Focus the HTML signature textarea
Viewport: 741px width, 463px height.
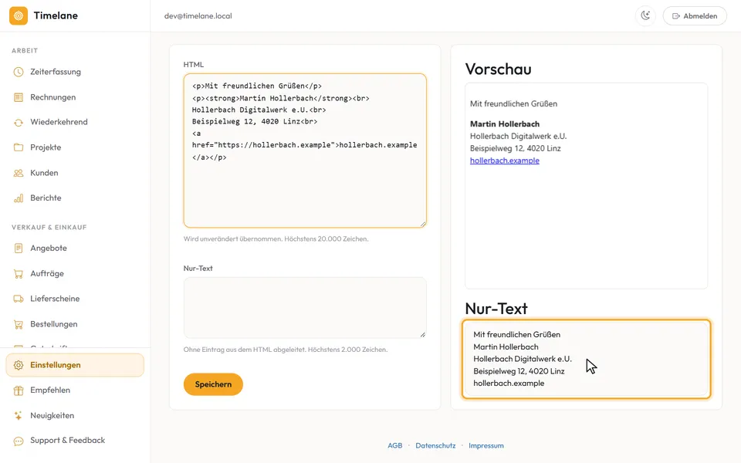(305, 150)
